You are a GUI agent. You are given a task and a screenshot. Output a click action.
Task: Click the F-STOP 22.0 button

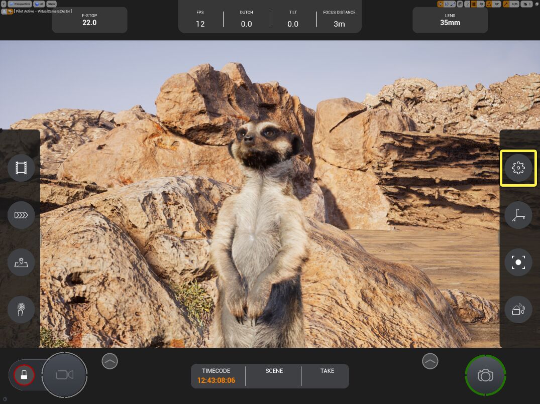click(89, 20)
